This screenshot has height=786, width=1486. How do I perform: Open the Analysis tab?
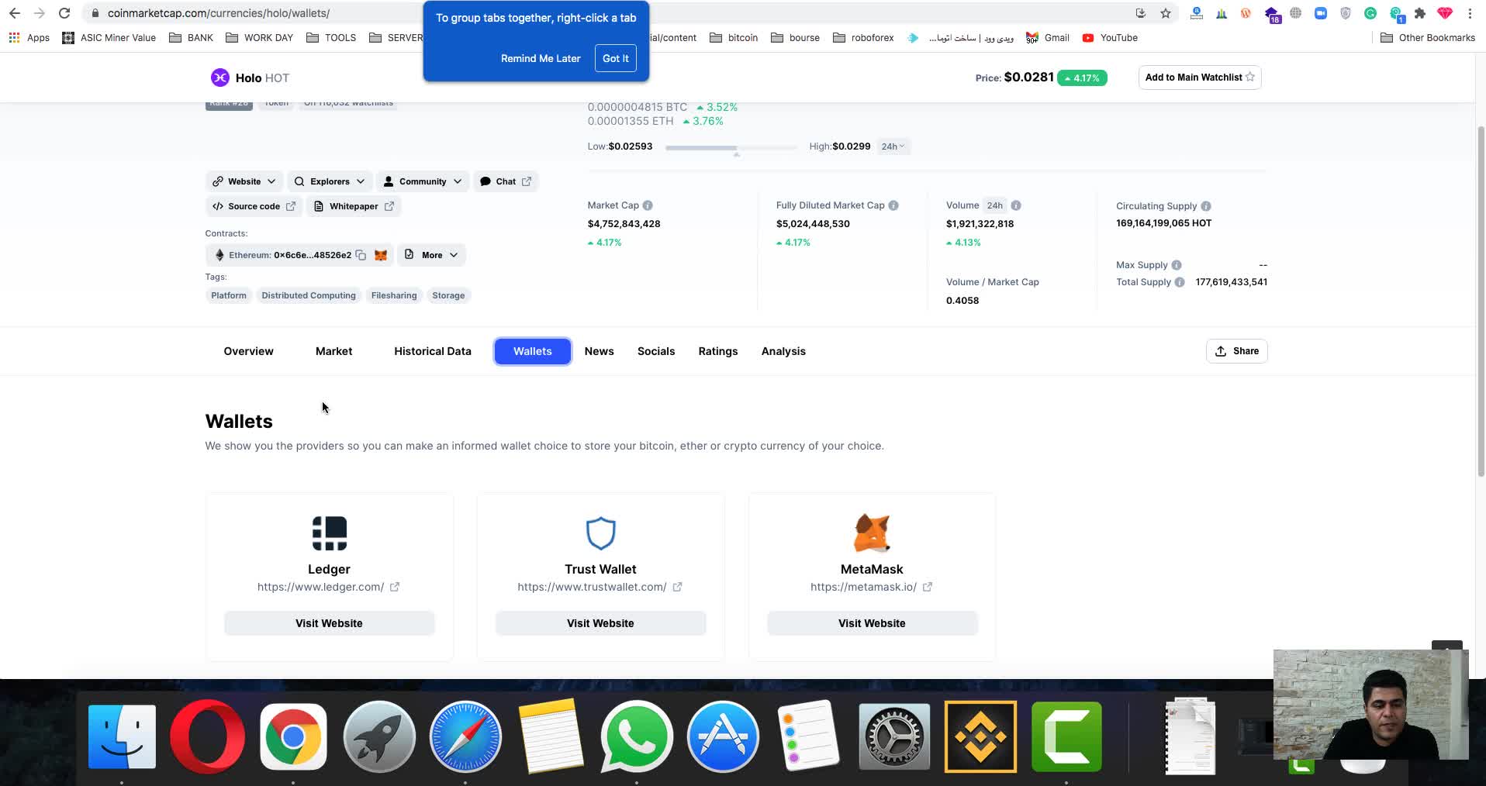(783, 351)
